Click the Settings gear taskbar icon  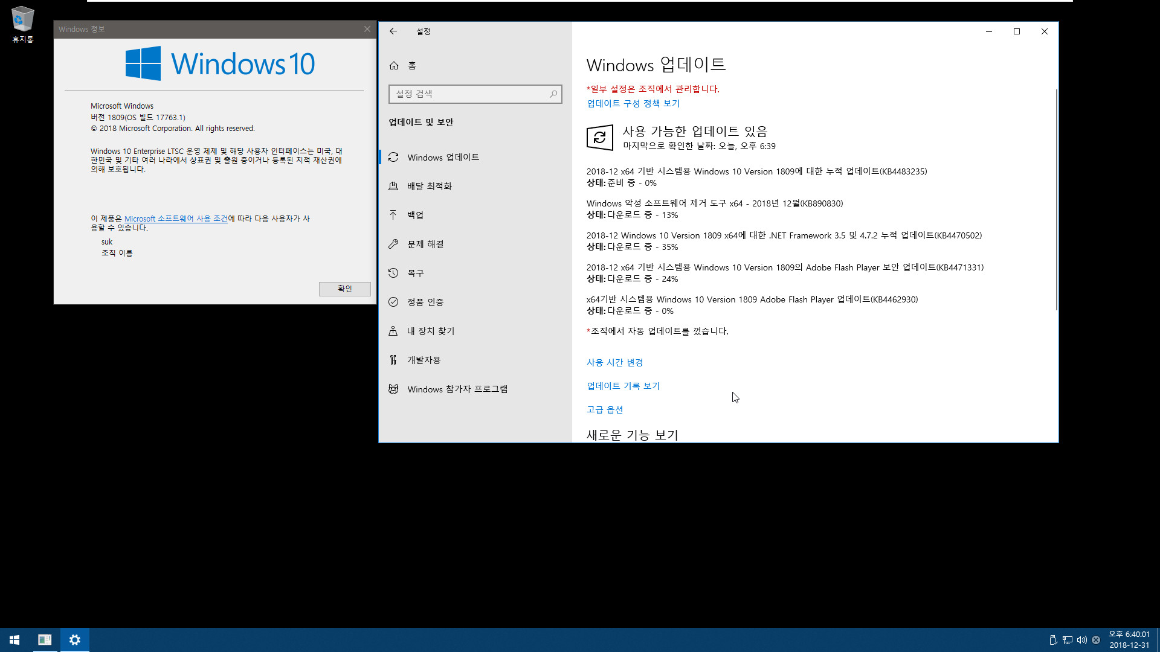point(75,640)
